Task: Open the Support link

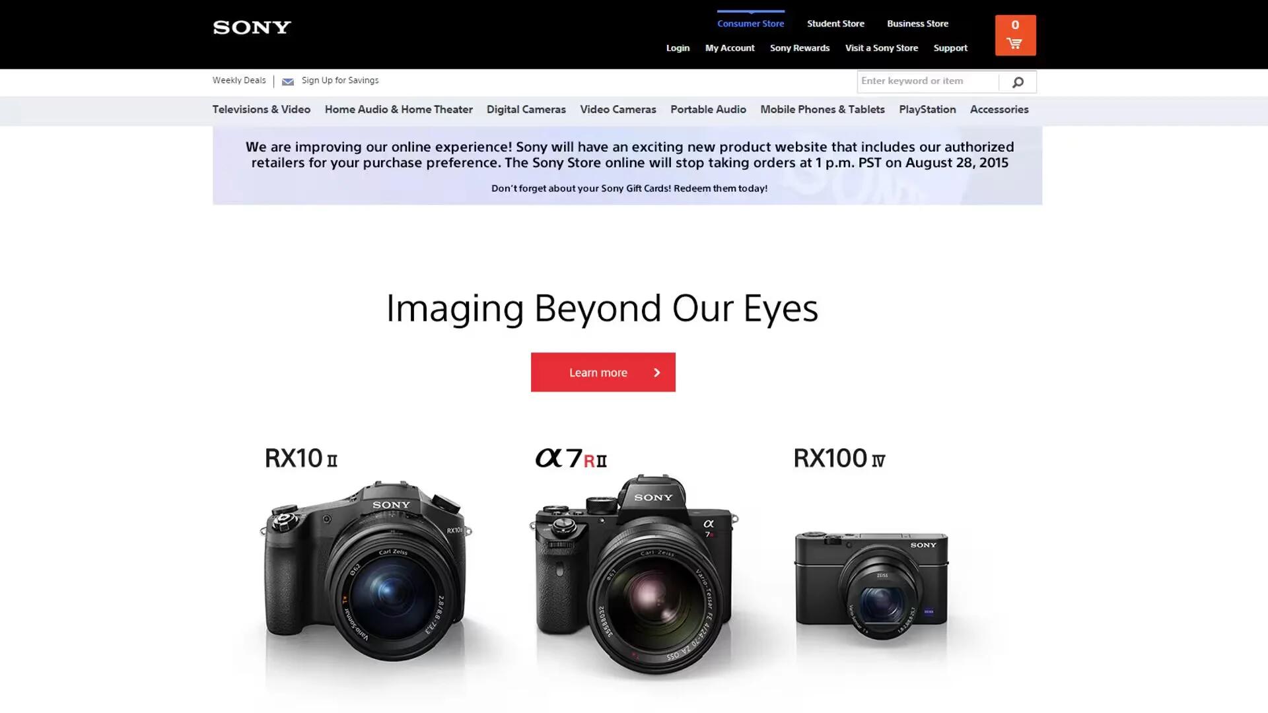Action: [x=950, y=48]
